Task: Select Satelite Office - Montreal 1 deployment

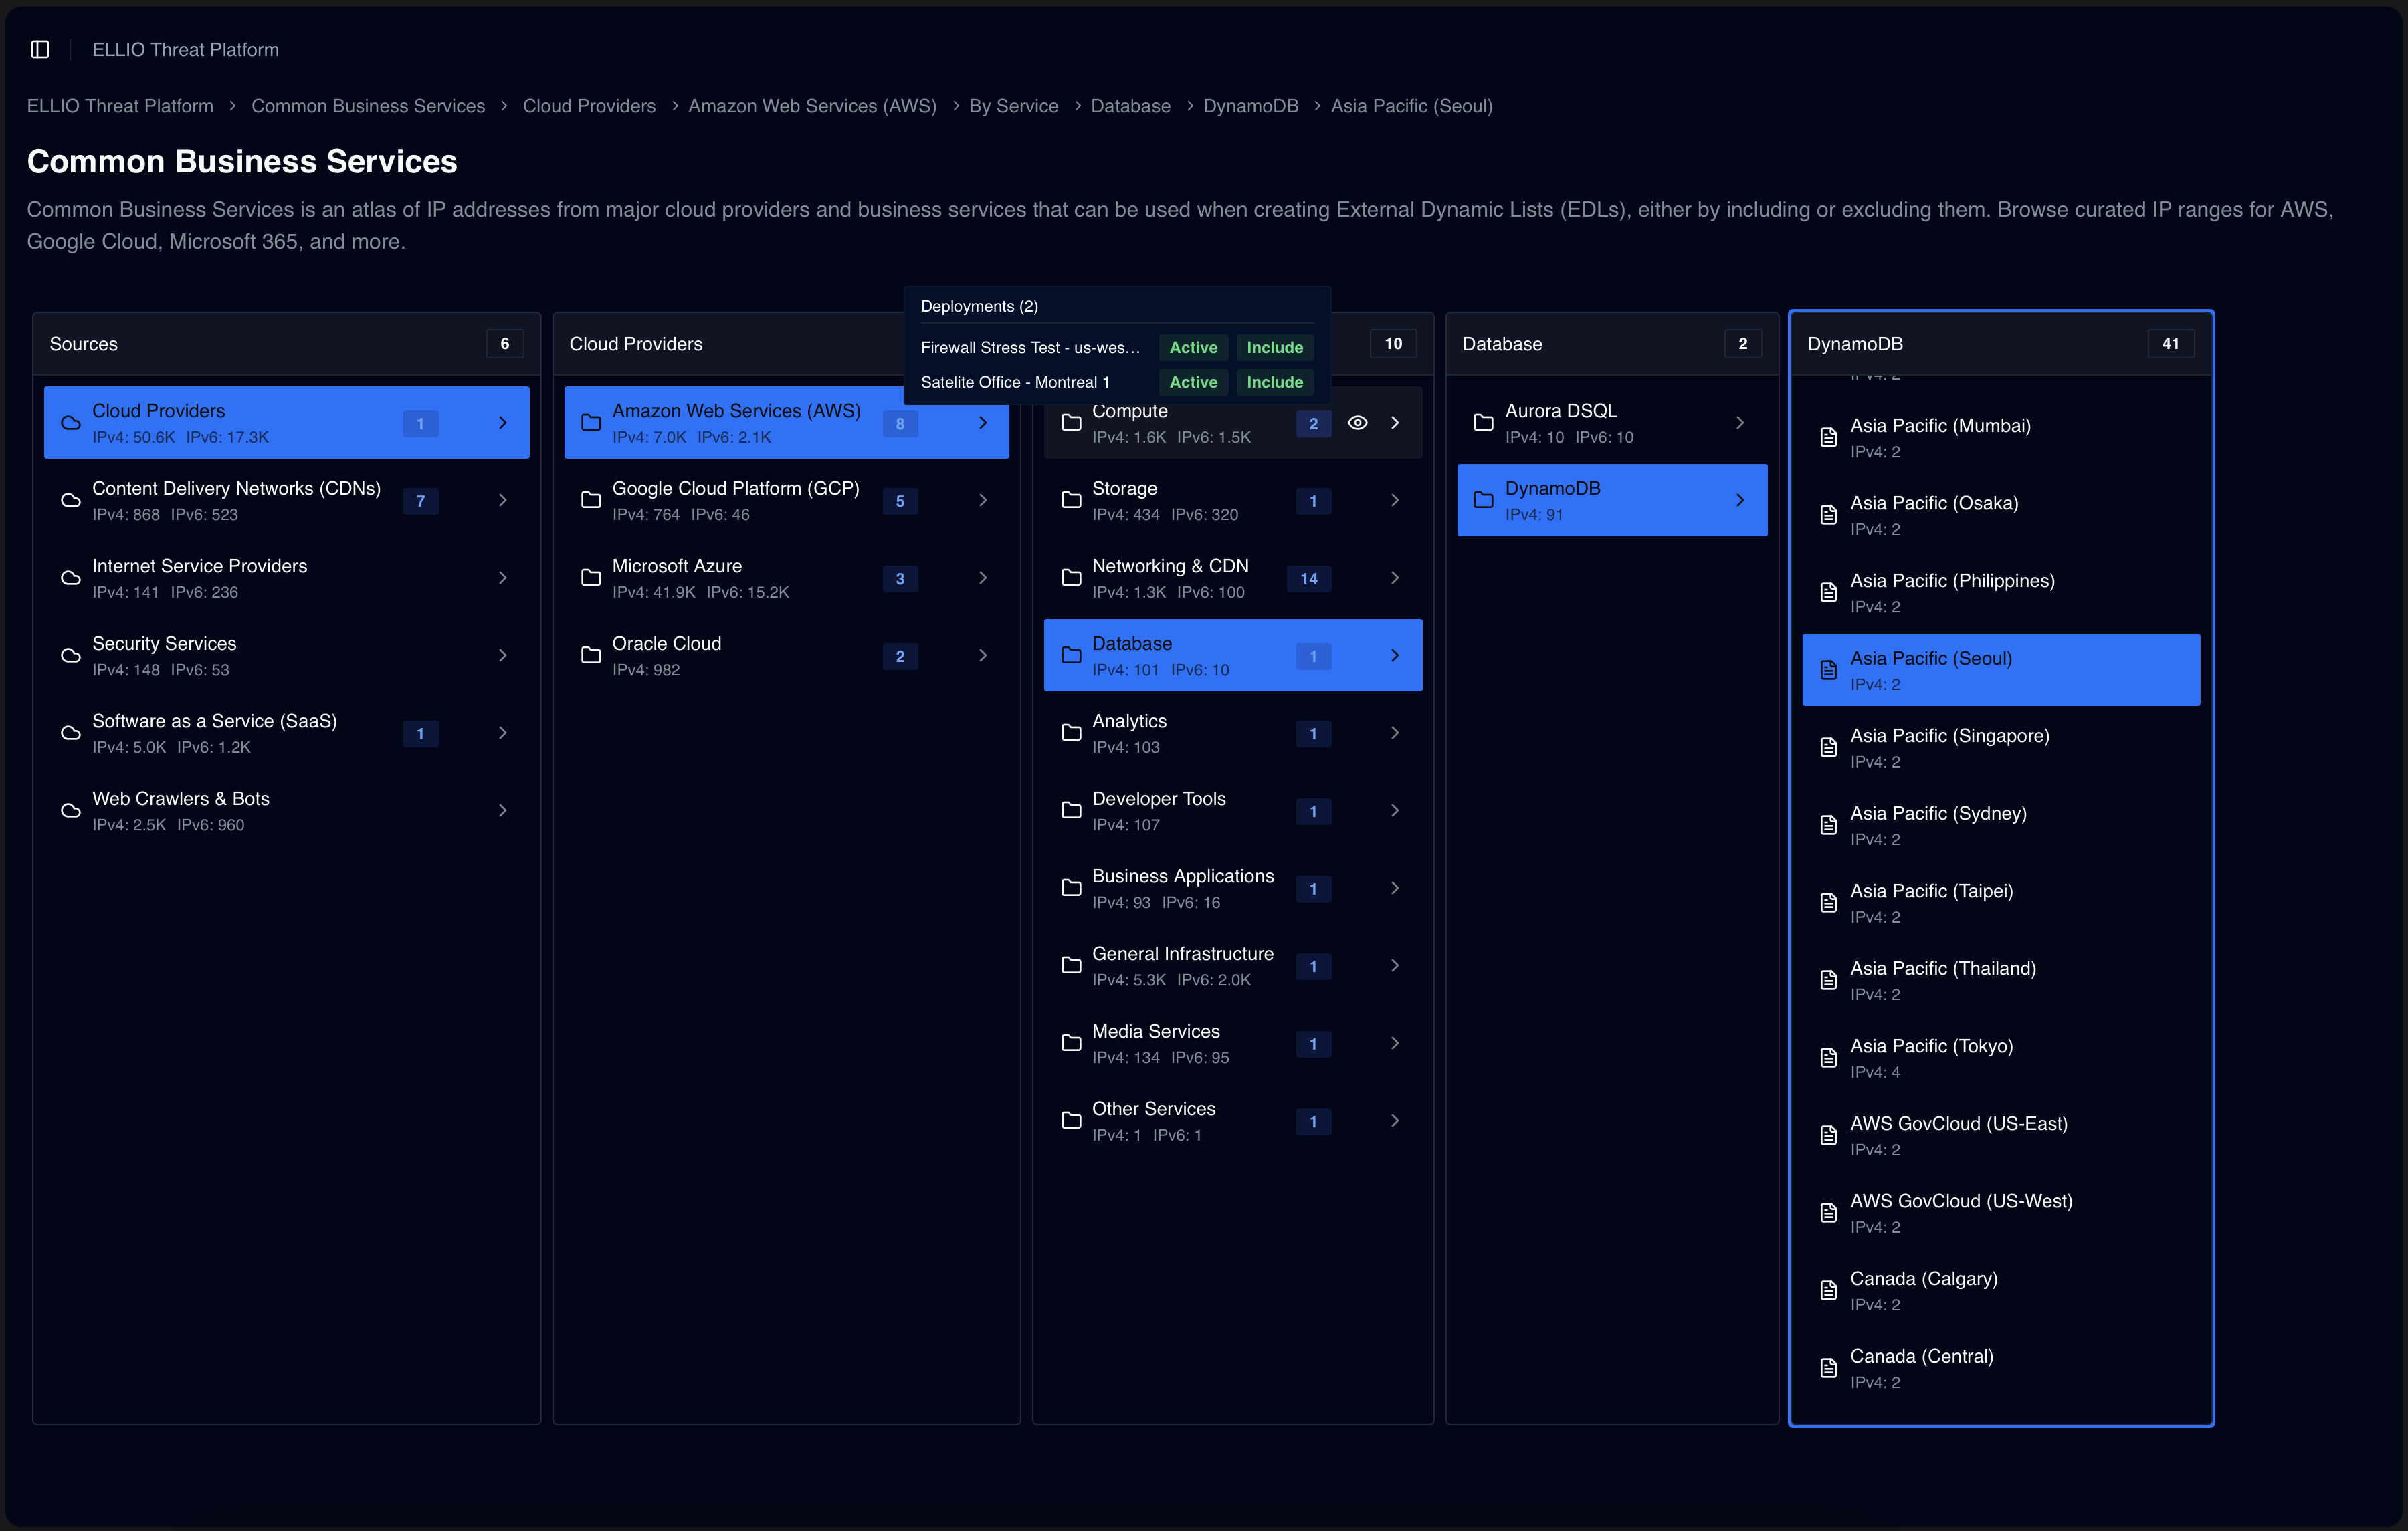Action: click(x=1117, y=382)
